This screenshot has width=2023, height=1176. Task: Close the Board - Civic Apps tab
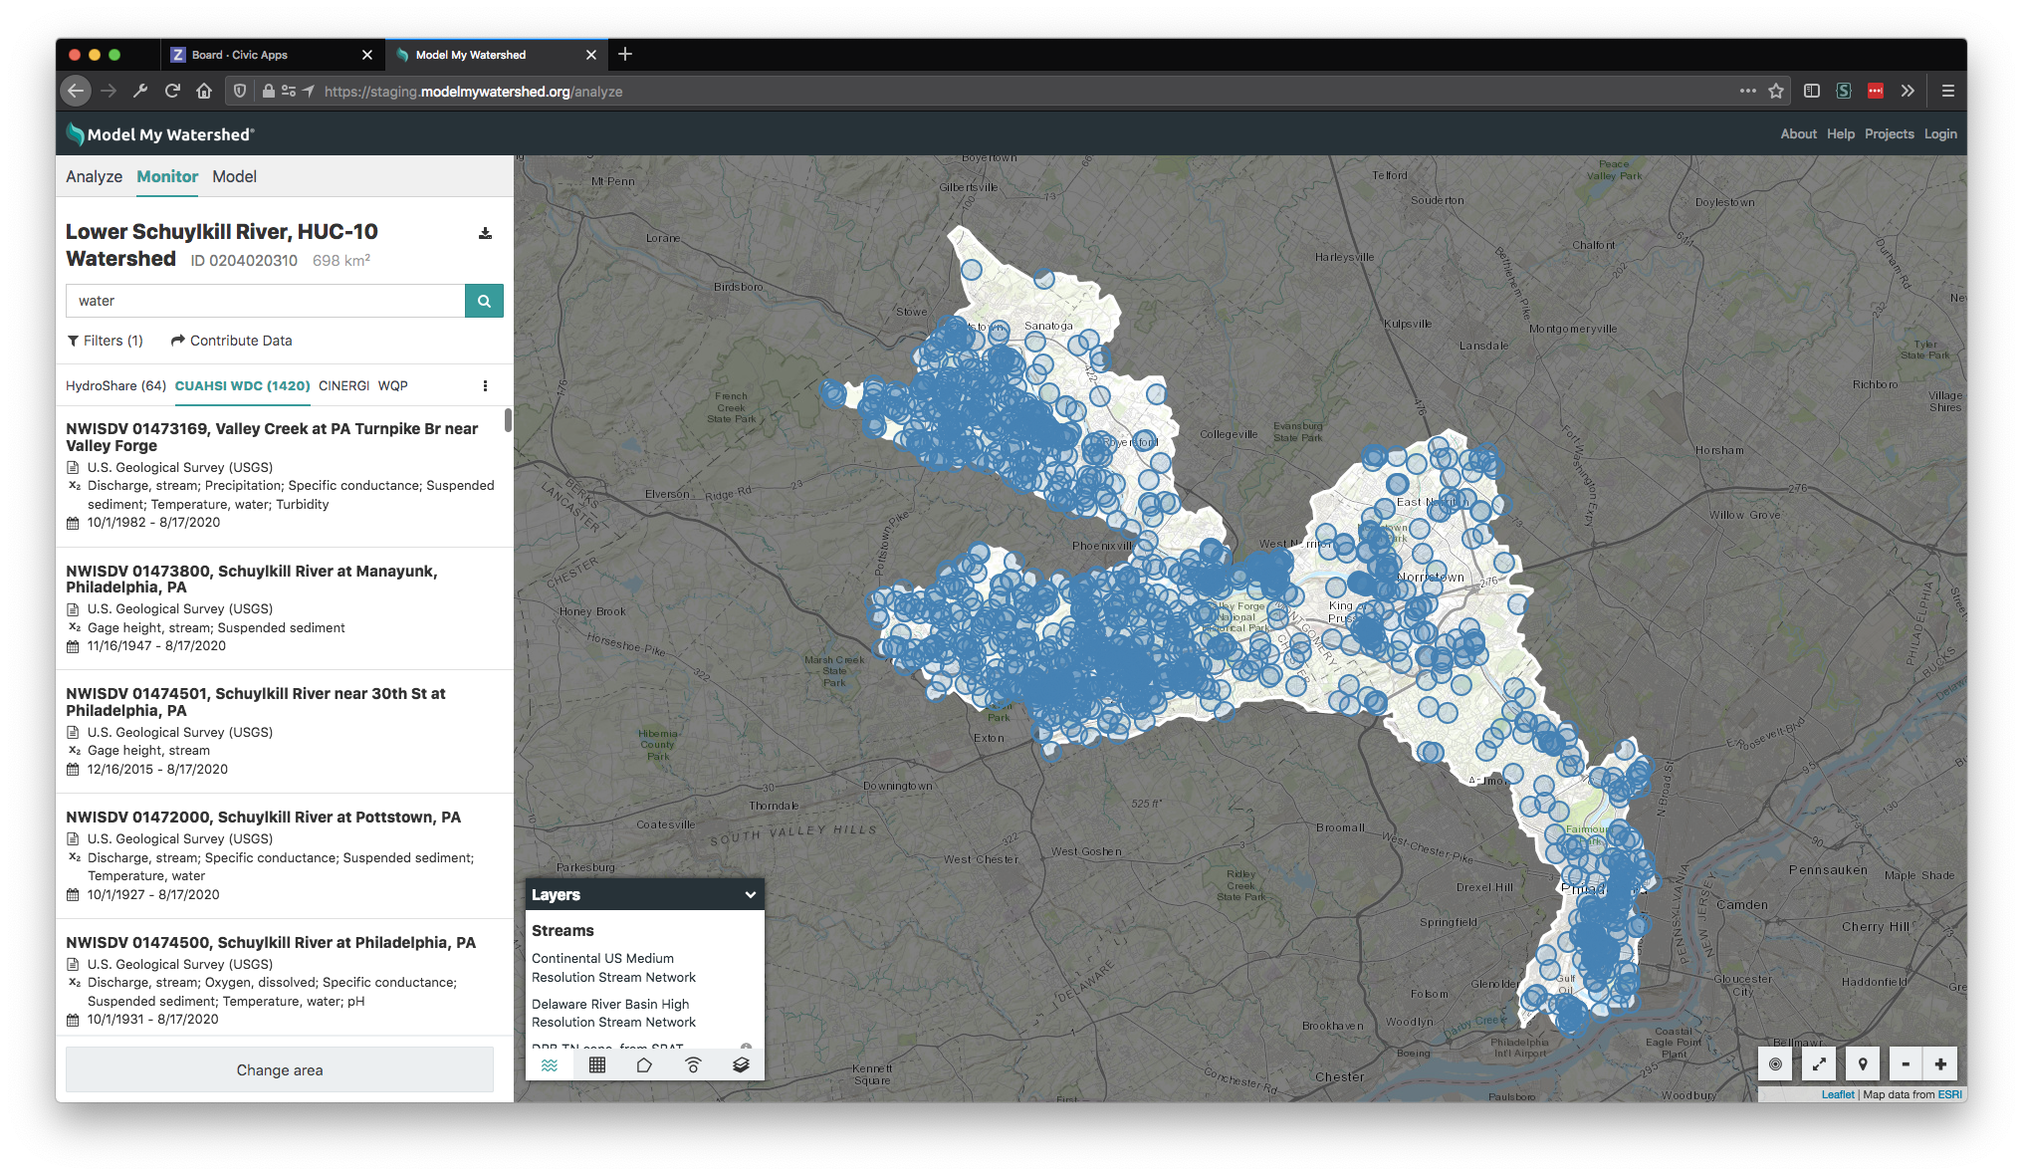point(367,55)
